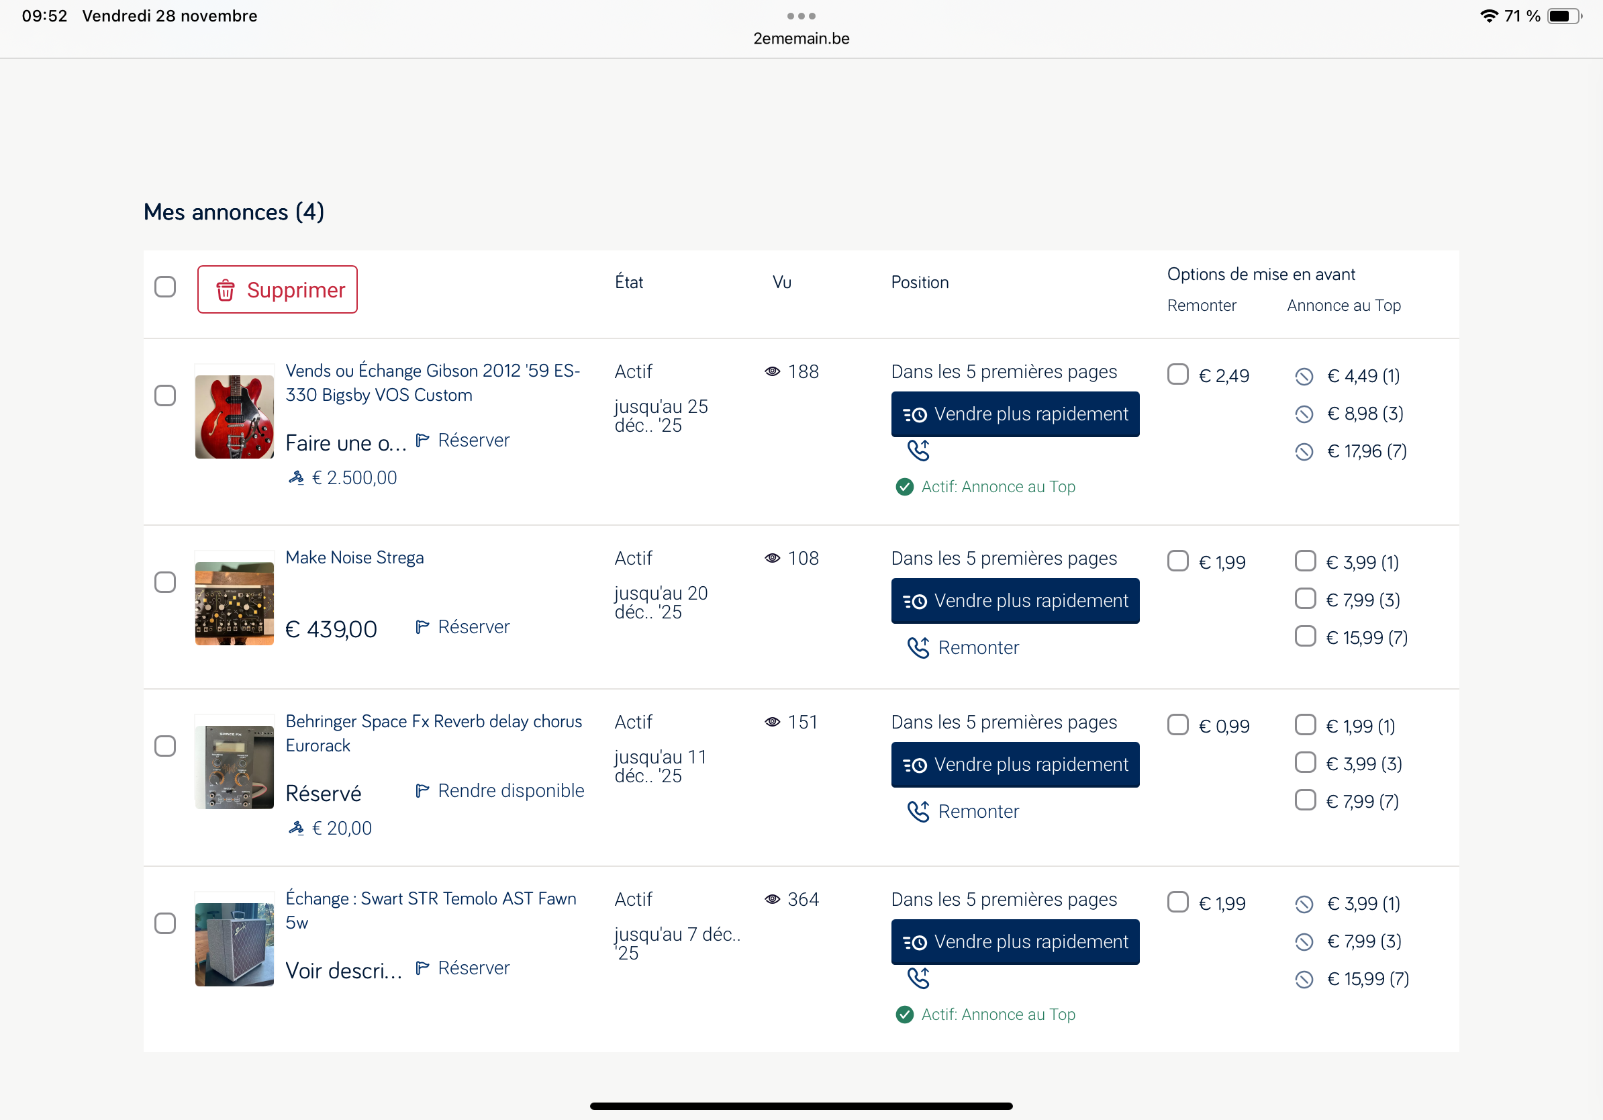Click the phone-arrow Remonter icon under Gibson listing
The height and width of the screenshot is (1120, 1603).
[x=918, y=451]
